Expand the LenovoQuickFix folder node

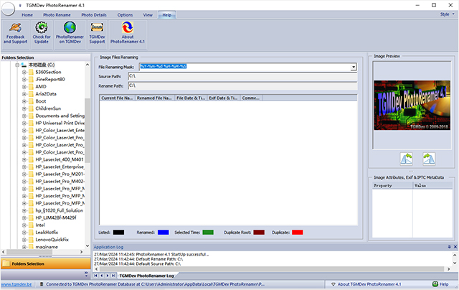coord(24,240)
